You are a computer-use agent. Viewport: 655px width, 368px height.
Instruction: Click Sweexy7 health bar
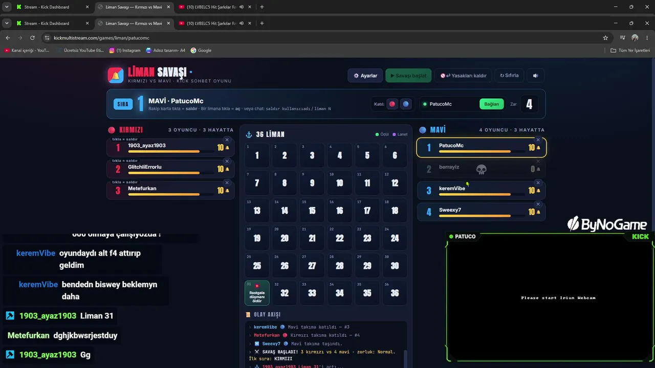point(482,216)
